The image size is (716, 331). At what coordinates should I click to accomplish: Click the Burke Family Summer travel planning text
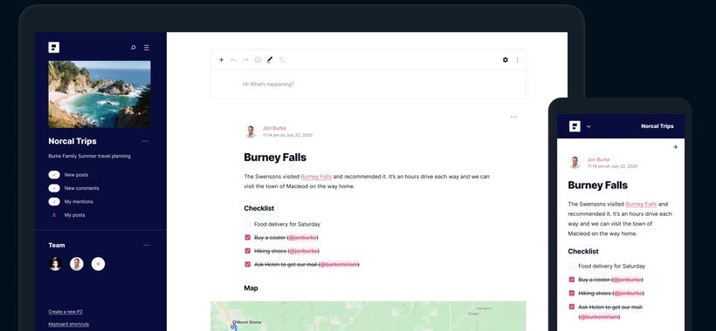pos(89,156)
